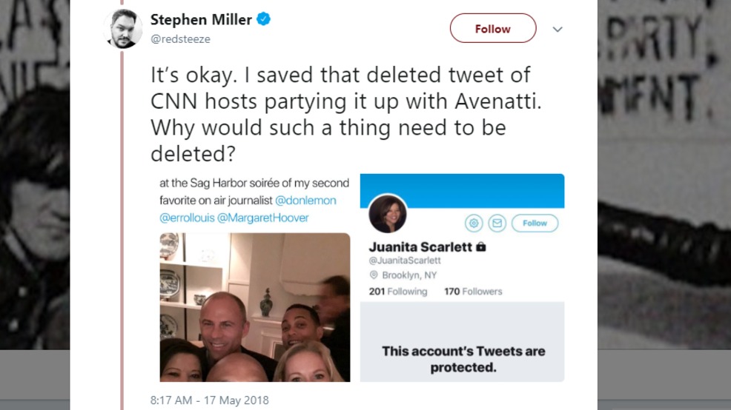Click the Stephen Miller display name

201,19
